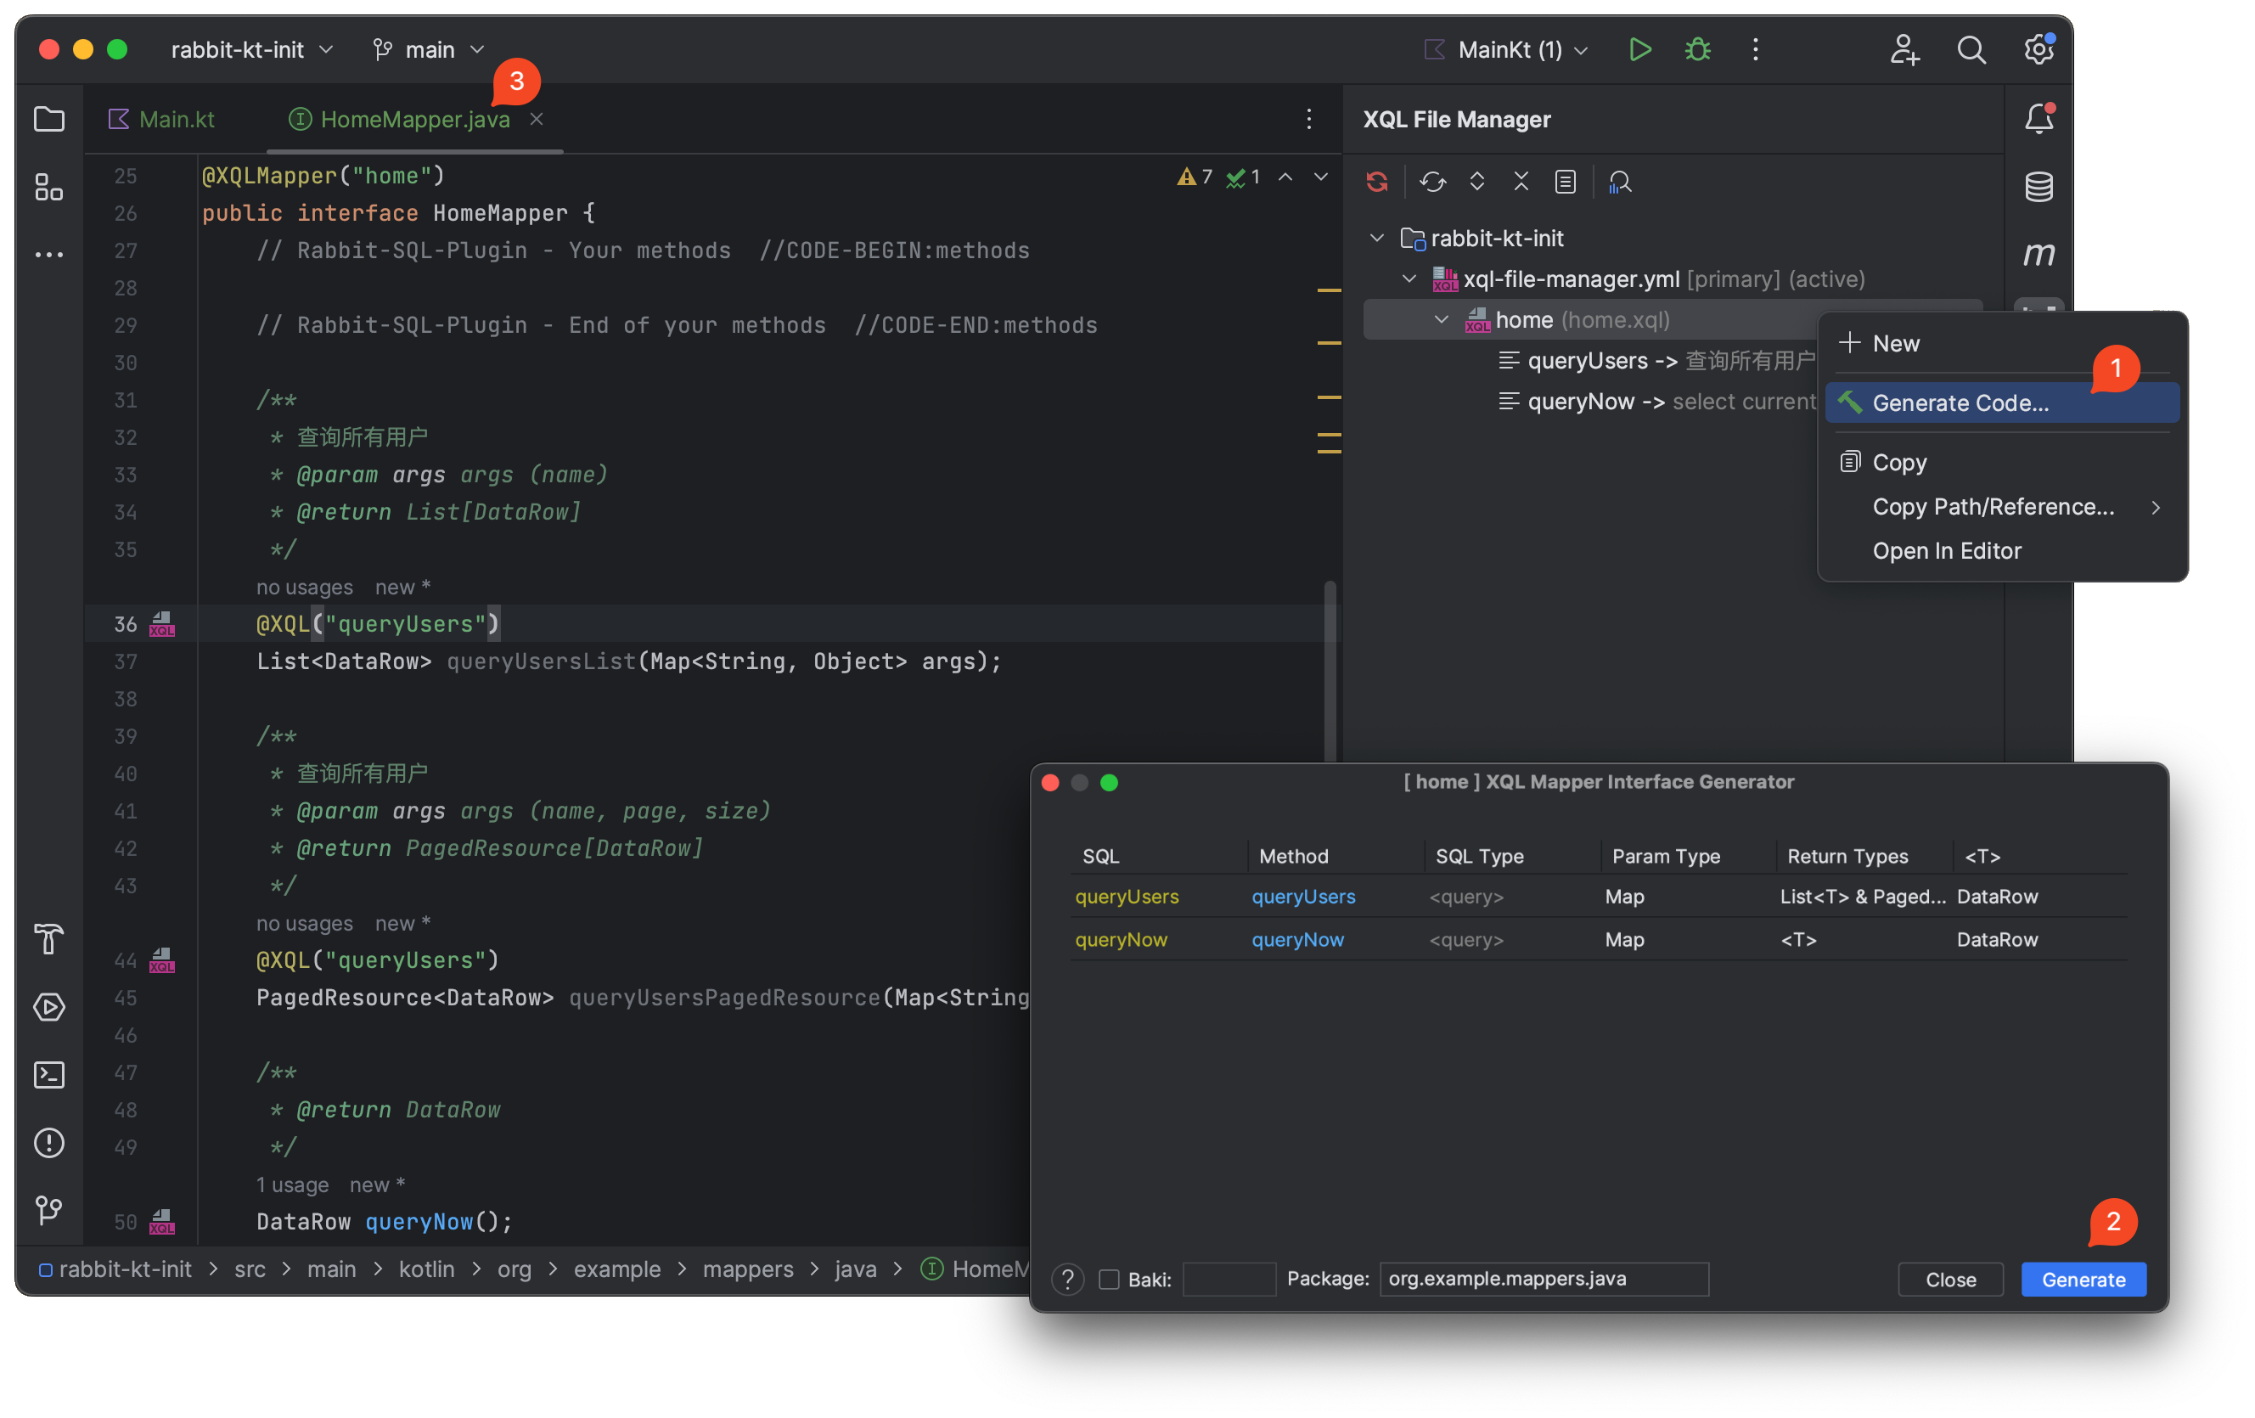
Task: Collapse the xql-file-manager.yml tree node
Action: click(x=1409, y=279)
